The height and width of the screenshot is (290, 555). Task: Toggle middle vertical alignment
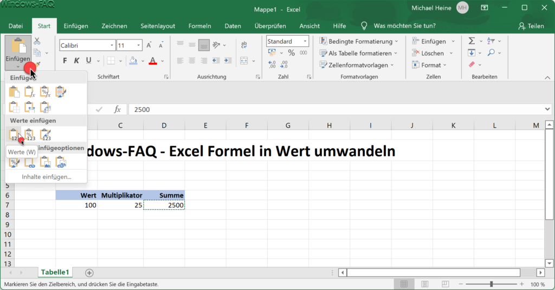tap(192, 45)
